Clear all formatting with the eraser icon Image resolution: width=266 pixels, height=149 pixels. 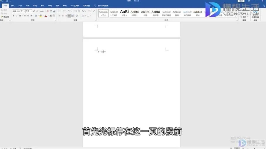pos(48,11)
